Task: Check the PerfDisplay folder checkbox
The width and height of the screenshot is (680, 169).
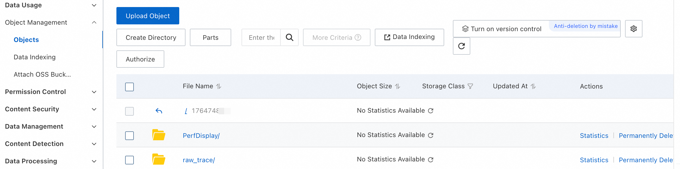Action: [129, 136]
